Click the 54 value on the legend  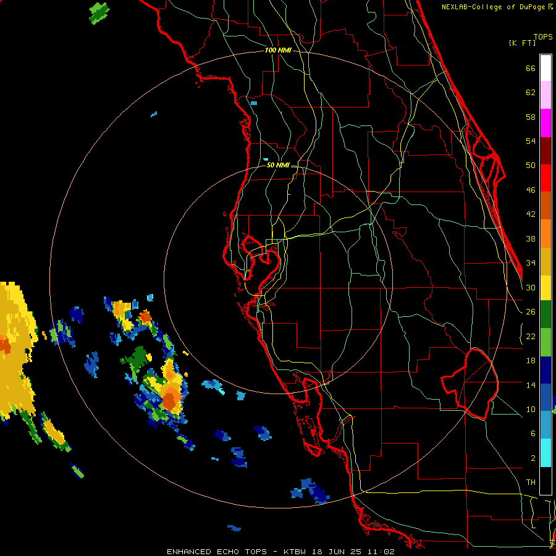531,141
